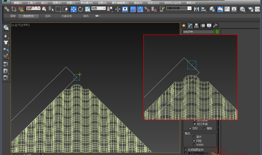Screen dimensions: 262x155
Task: Open the Schematic View icon
Action: 234,9
